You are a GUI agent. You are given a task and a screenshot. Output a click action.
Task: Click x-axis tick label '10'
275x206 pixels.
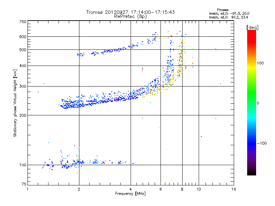(x=199, y=190)
